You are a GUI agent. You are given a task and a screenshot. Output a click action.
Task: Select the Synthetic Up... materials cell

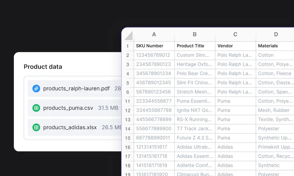pos(275,138)
